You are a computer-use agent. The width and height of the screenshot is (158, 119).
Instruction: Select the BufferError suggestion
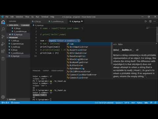[89, 65]
